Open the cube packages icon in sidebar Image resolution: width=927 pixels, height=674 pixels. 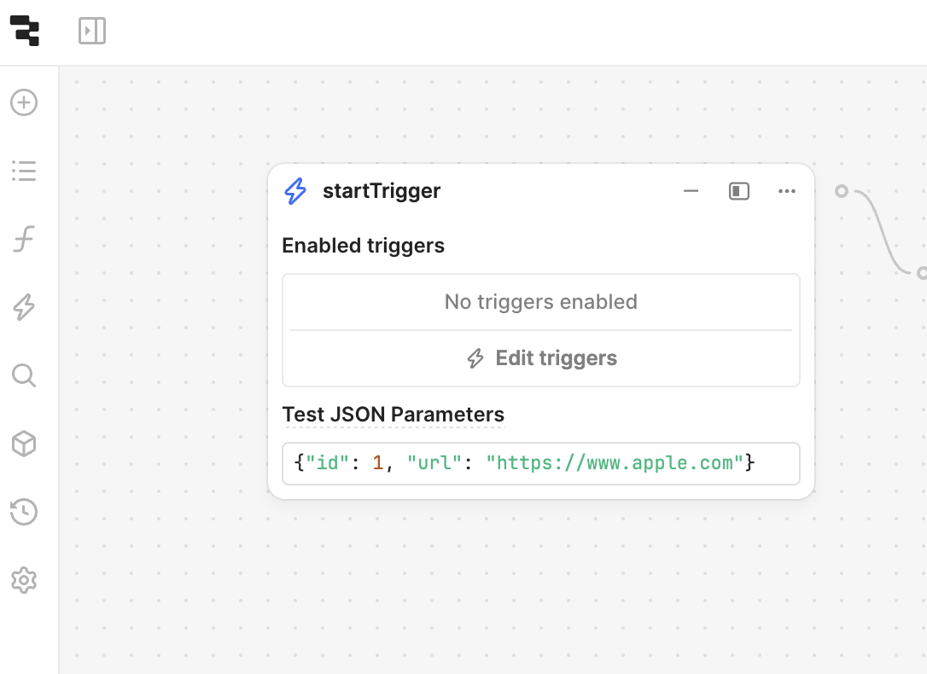click(24, 444)
